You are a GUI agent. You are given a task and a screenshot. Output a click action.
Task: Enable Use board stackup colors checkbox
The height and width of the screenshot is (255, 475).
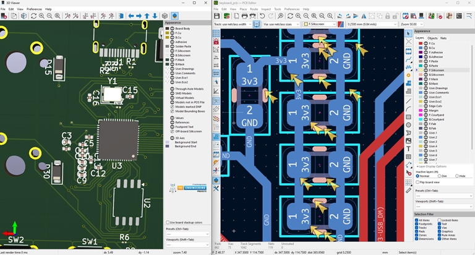click(167, 222)
